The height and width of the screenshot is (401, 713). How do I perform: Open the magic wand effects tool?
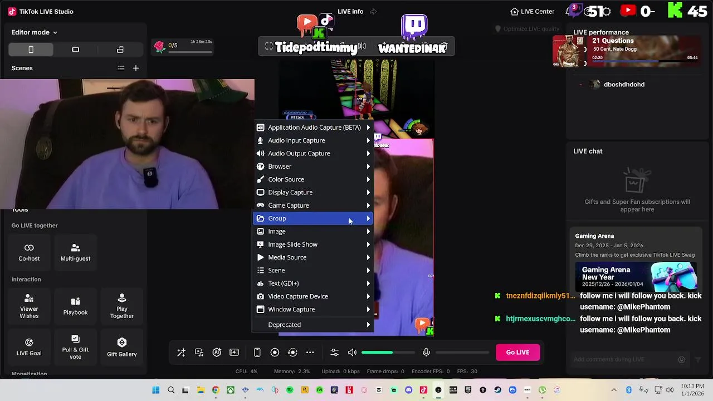pos(181,353)
